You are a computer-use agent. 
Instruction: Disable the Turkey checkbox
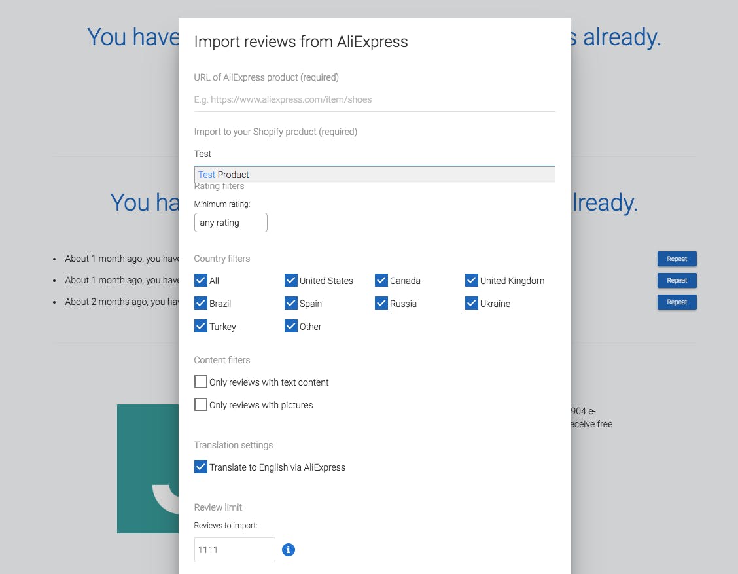[x=201, y=327]
